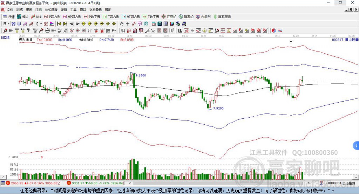
Task: Expand the 日 period dropdown arrow
Action: [x=8, y=24]
